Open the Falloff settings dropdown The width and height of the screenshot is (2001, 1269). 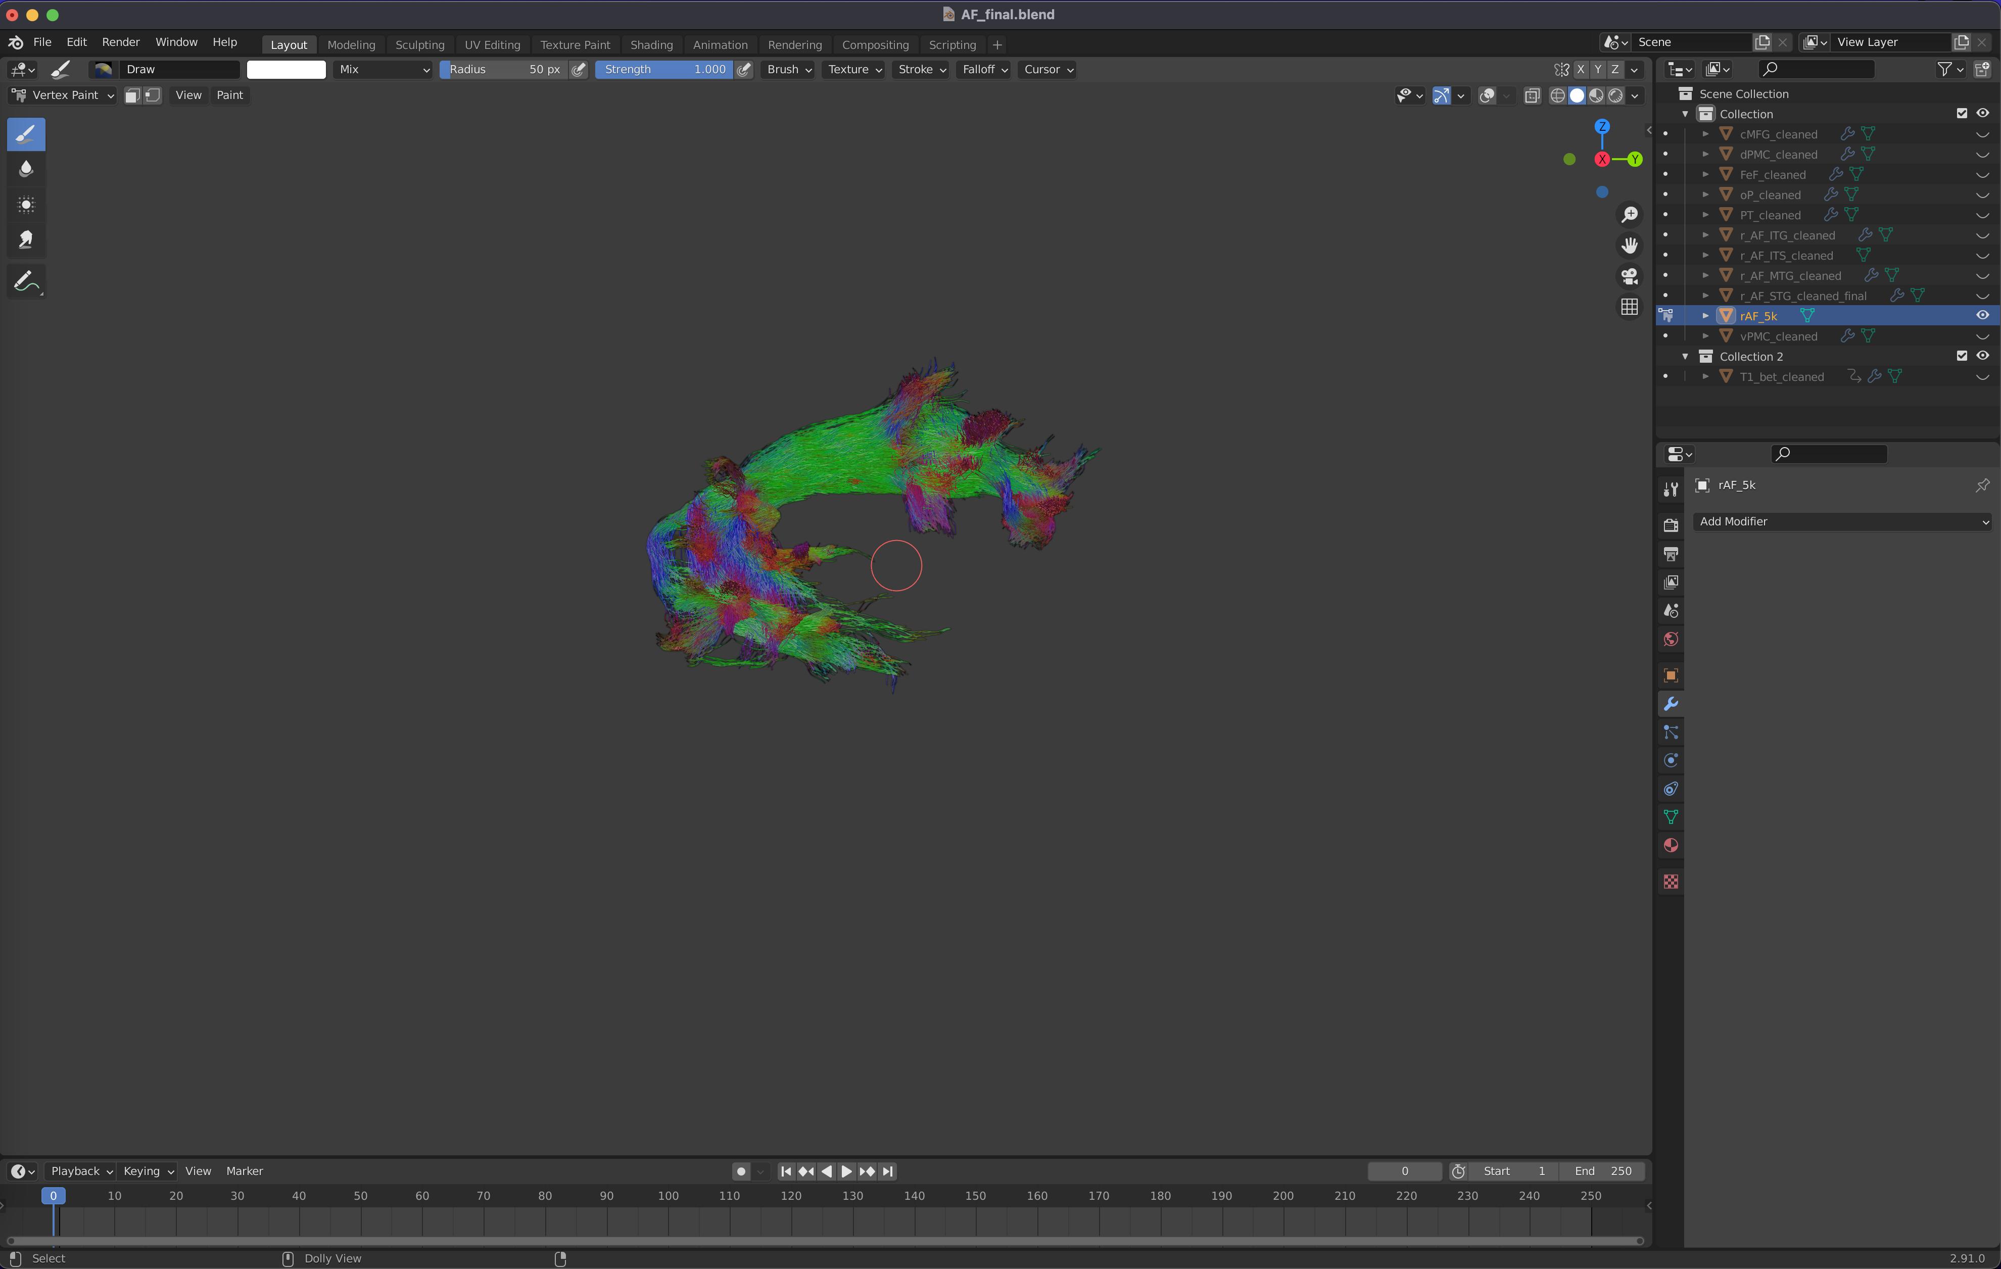(x=984, y=70)
